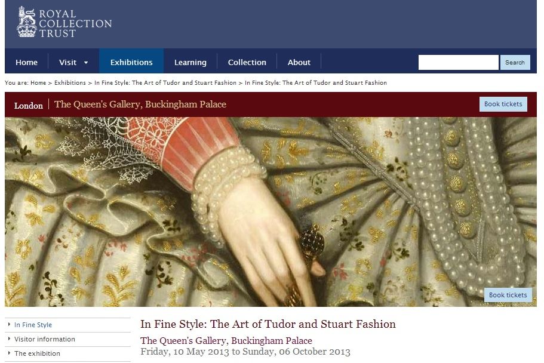This screenshot has height=363, width=544.
Task: Click the painting hero image
Action: 271,212
